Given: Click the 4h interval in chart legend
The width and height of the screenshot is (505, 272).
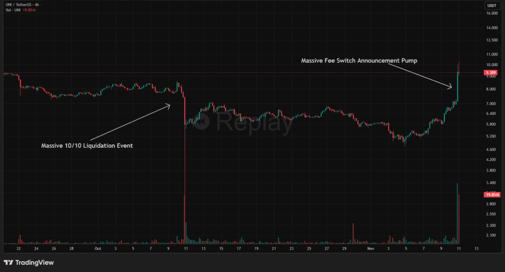Looking at the screenshot, I should click(37, 5).
